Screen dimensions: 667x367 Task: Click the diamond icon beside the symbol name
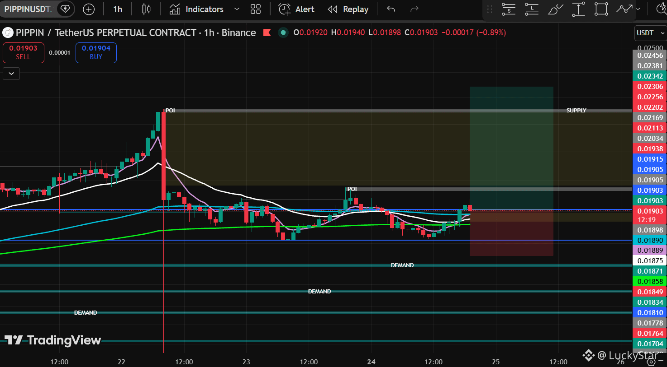(x=66, y=9)
